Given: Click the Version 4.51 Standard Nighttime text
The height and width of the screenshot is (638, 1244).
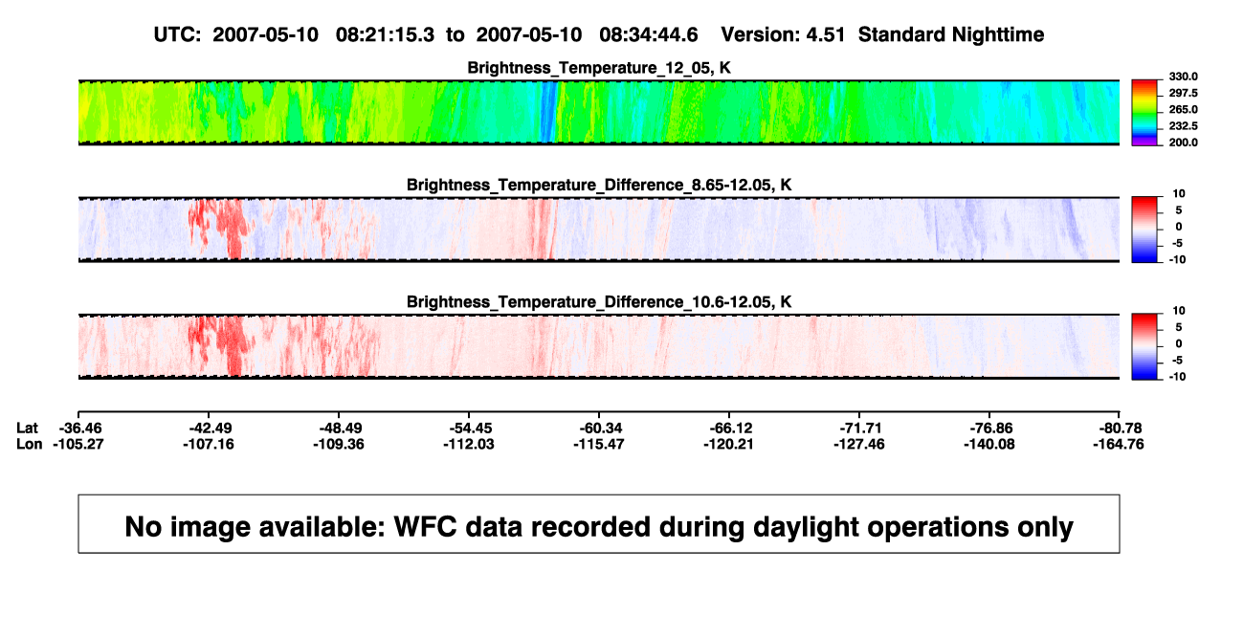Looking at the screenshot, I should pyautogui.click(x=882, y=35).
